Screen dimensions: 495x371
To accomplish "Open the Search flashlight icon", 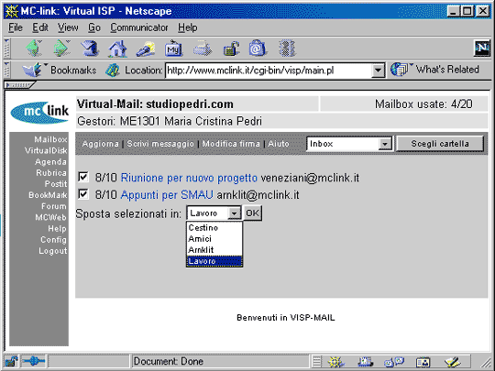I will pos(146,49).
